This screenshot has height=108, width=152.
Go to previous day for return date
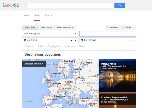pyautogui.click(x=129, y=40)
